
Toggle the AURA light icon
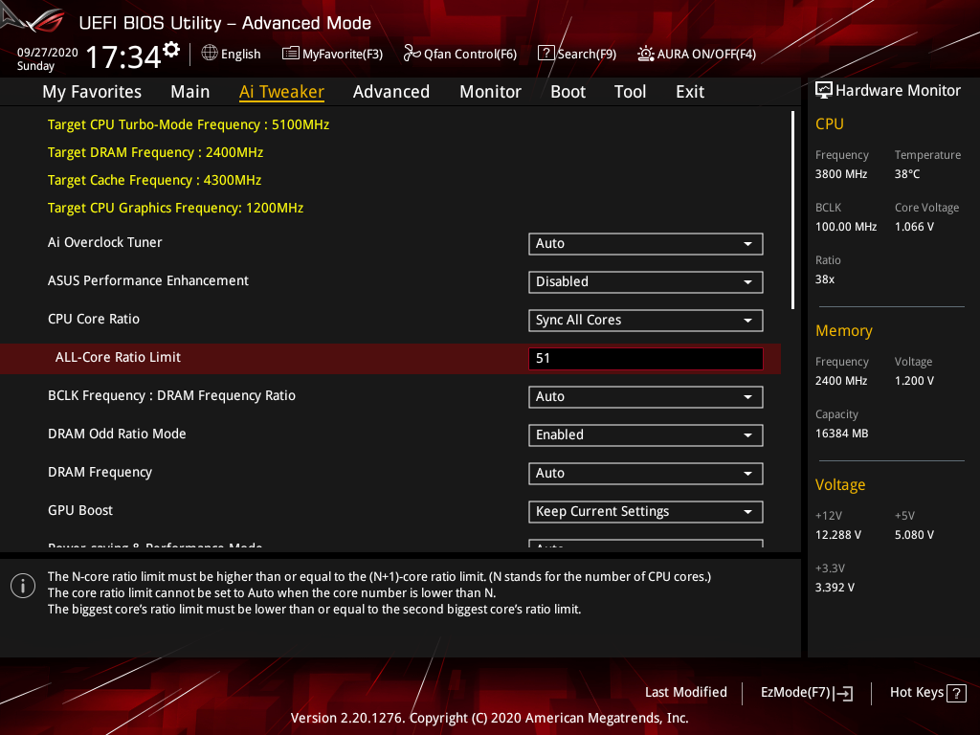[646, 54]
